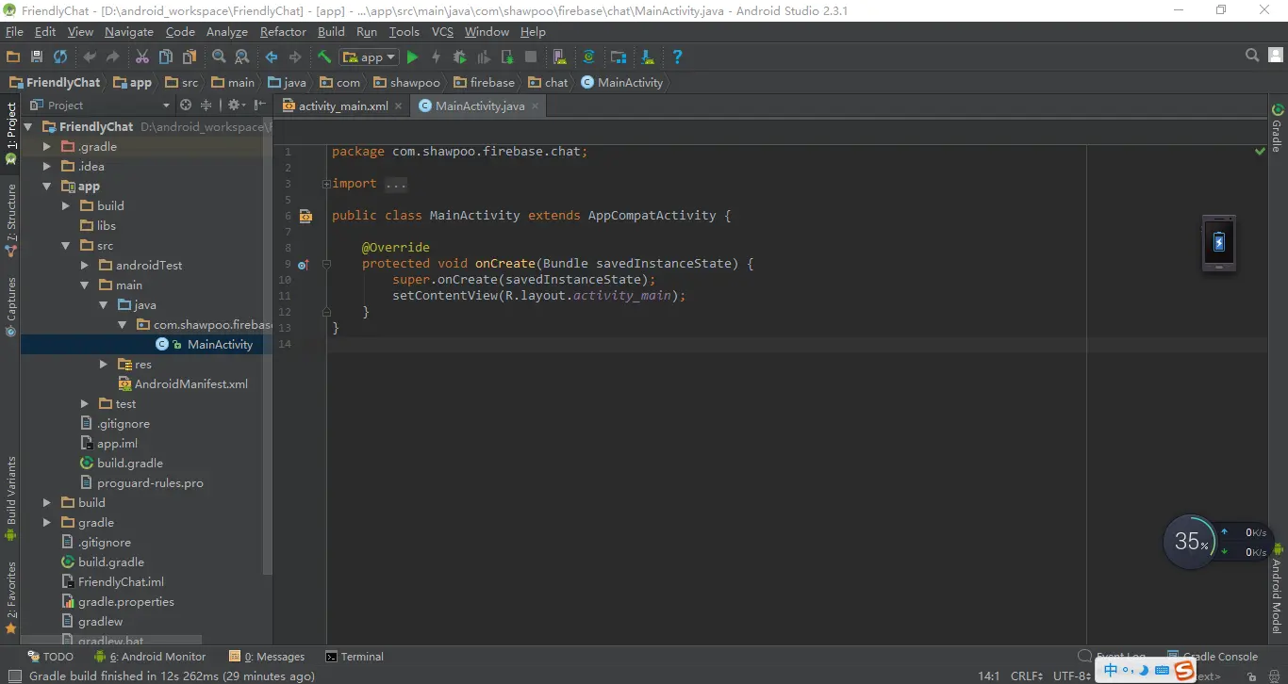This screenshot has width=1288, height=684.
Task: Open the AVD Manager icon
Action: click(x=559, y=57)
